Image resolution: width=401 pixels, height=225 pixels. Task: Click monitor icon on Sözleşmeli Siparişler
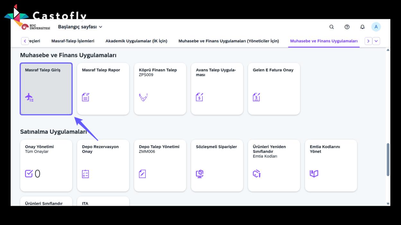[x=199, y=174]
